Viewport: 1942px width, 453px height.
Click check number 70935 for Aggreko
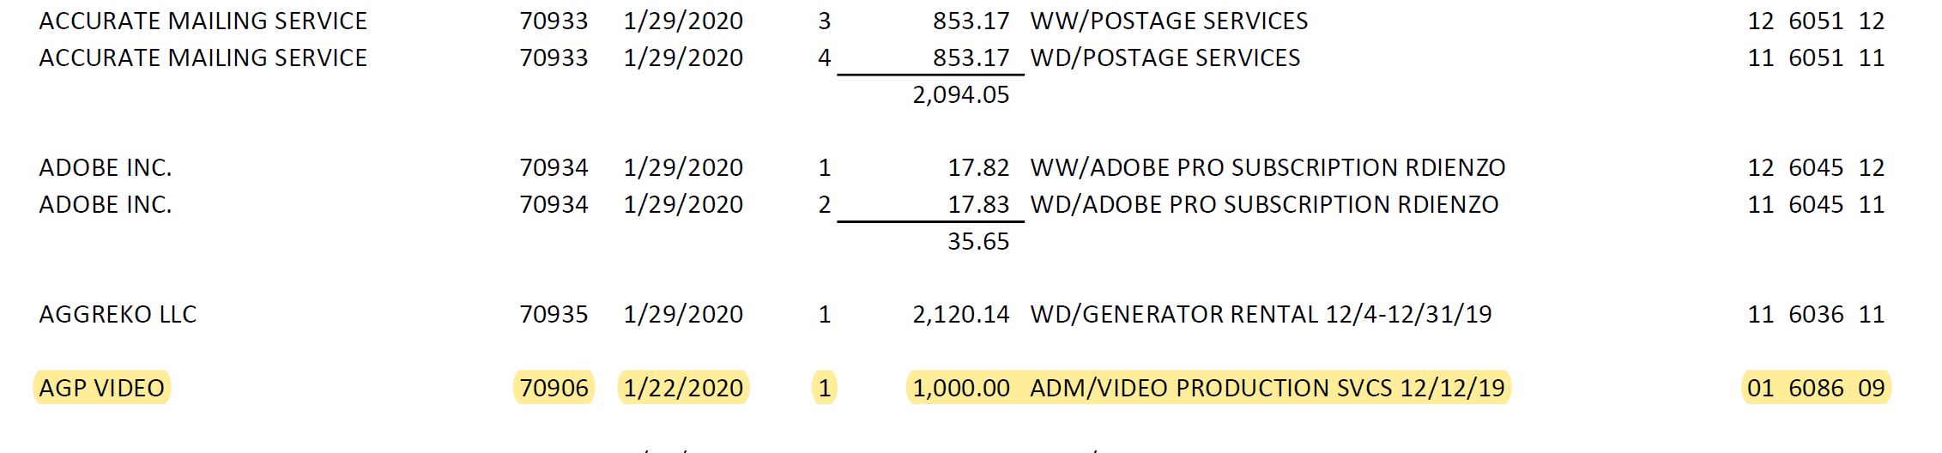554,314
